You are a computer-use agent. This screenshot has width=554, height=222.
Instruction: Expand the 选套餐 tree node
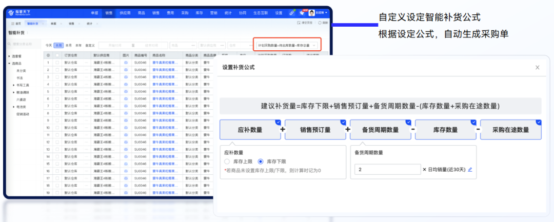(x=9, y=56)
